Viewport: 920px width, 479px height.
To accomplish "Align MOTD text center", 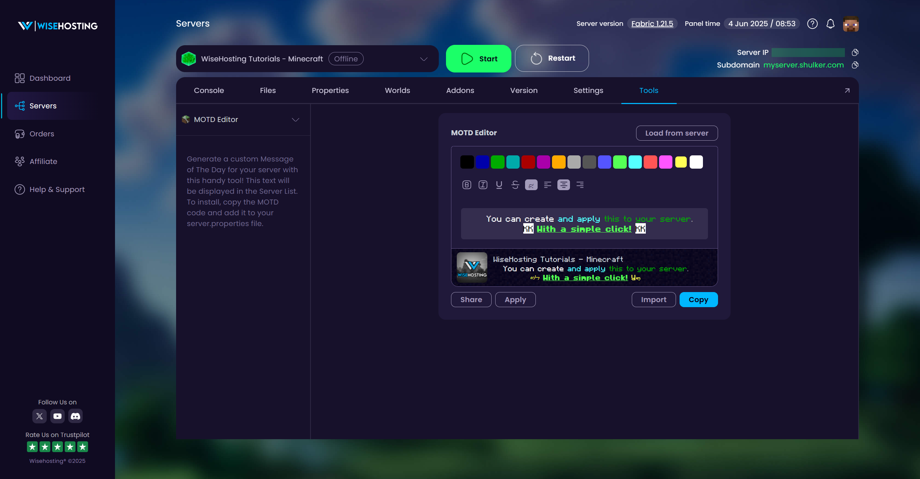I will point(563,185).
